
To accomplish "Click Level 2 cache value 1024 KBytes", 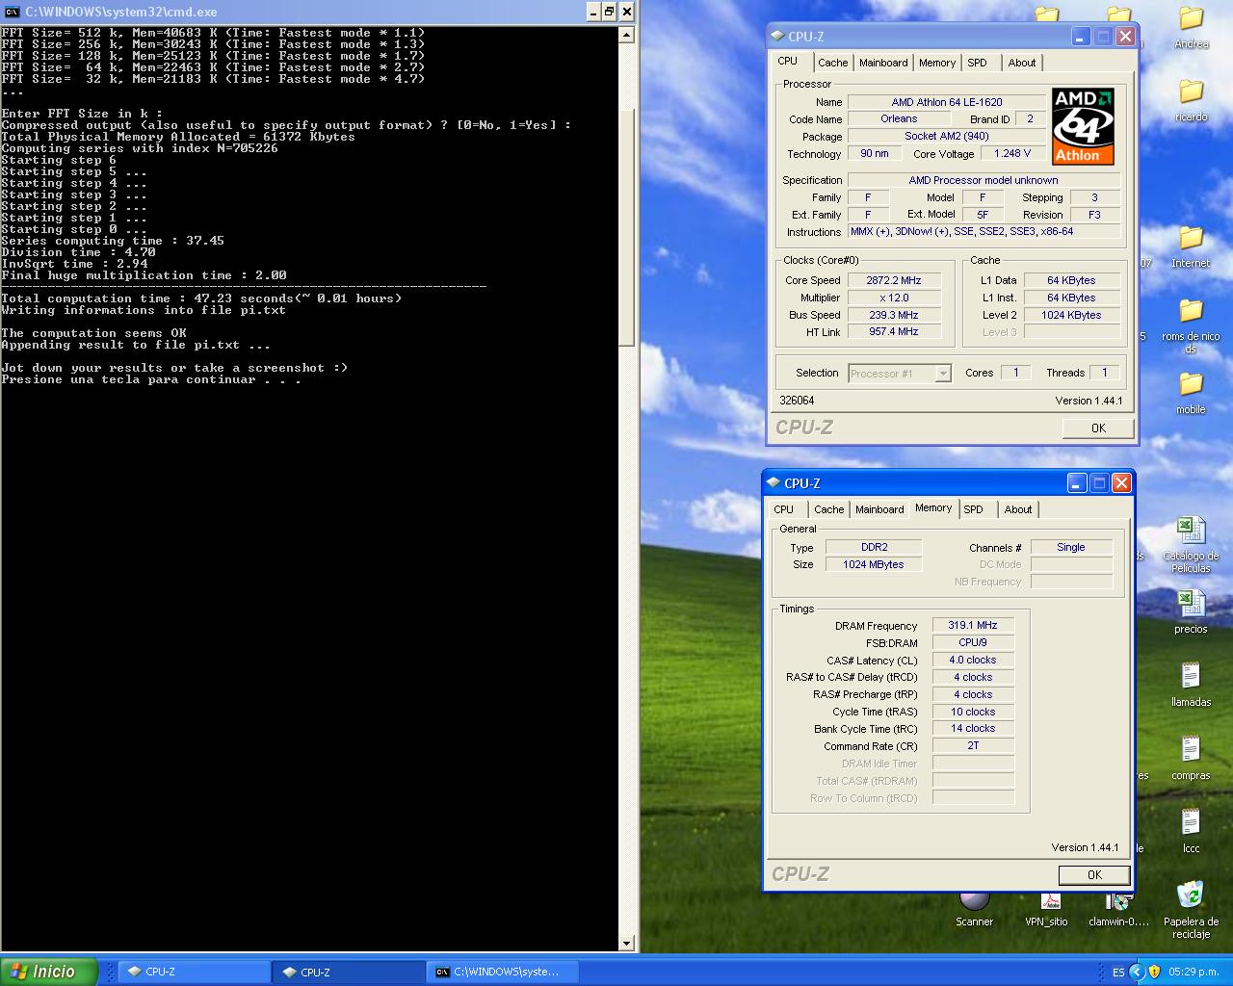I will (x=1071, y=315).
